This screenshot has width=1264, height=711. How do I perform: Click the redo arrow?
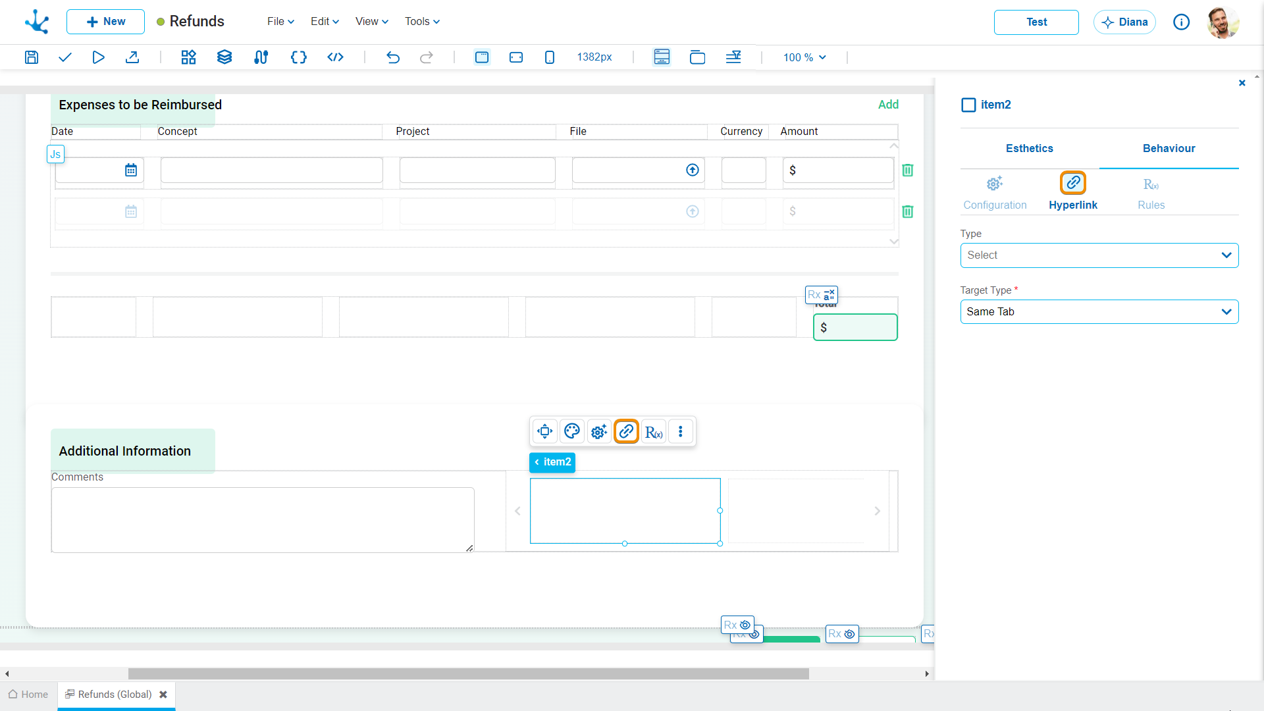(x=427, y=57)
